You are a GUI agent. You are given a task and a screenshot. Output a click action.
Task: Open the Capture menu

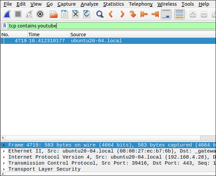tap(67, 4)
